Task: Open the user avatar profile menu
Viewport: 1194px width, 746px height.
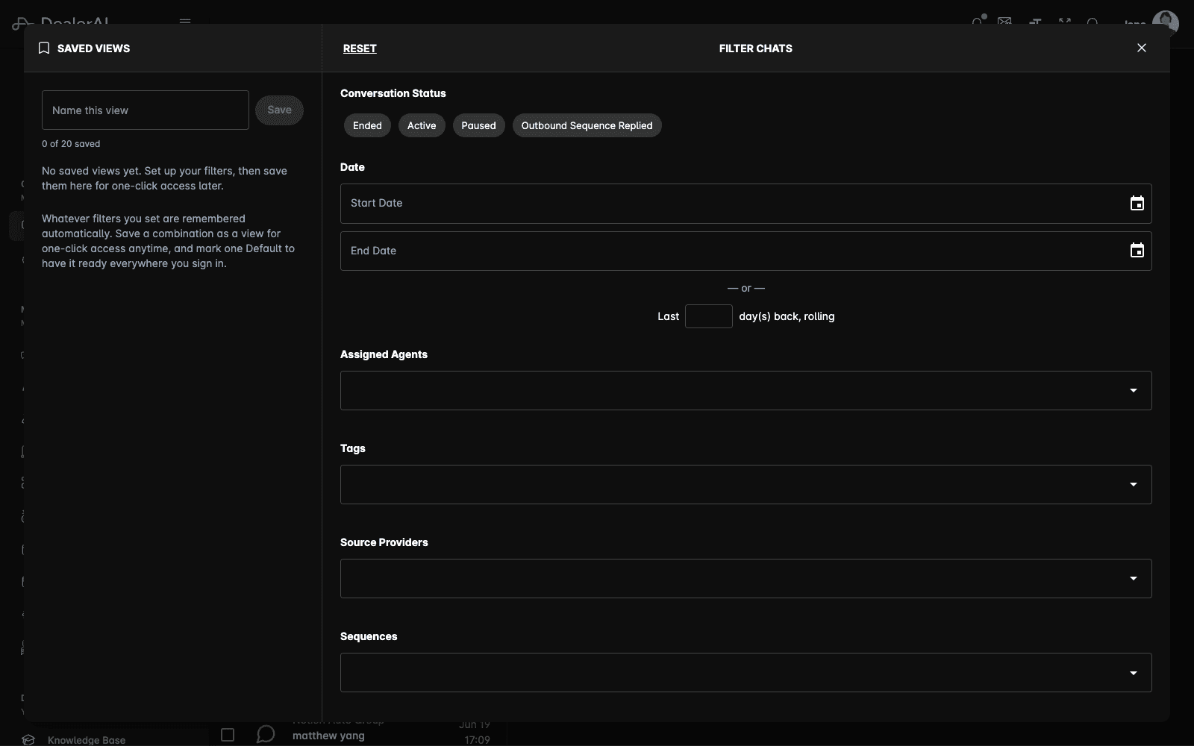Action: (x=1165, y=22)
